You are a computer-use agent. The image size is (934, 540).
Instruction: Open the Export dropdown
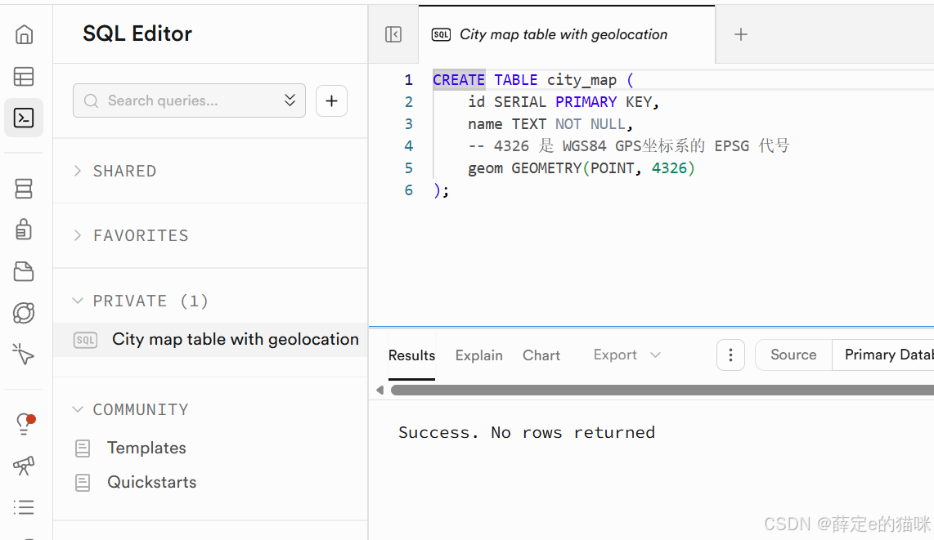pyautogui.click(x=627, y=355)
